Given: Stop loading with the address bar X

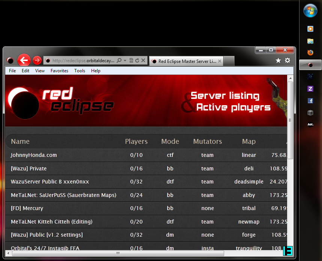Looking at the screenshot, I should point(143,60).
